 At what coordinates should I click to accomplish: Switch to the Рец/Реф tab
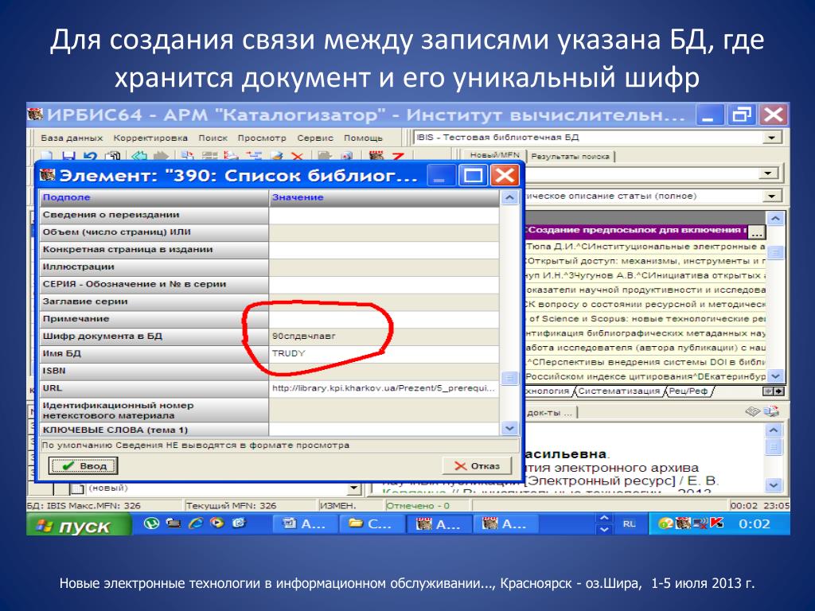pyautogui.click(x=688, y=391)
